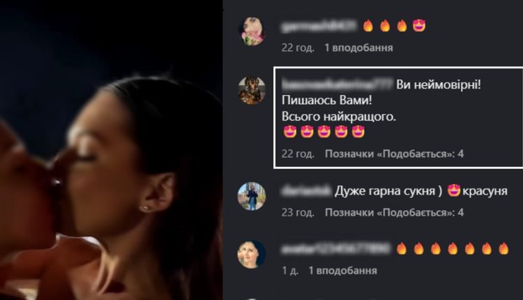
Task: Click the '1 д.' comment timestamp
Action: [x=290, y=271]
